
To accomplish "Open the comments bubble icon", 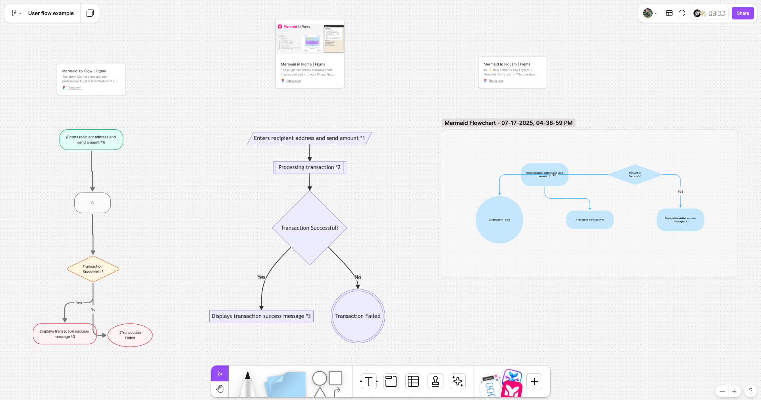I will [682, 13].
